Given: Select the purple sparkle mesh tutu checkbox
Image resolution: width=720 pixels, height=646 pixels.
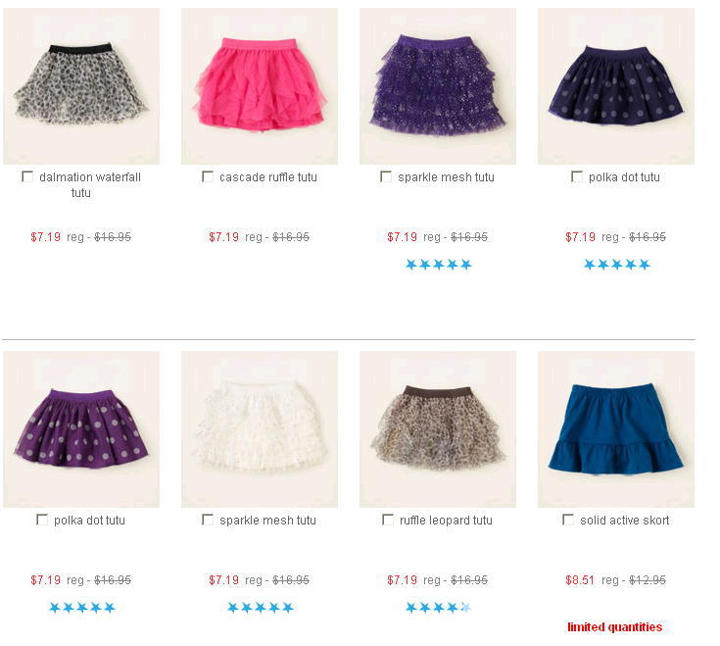Looking at the screenshot, I should (386, 176).
